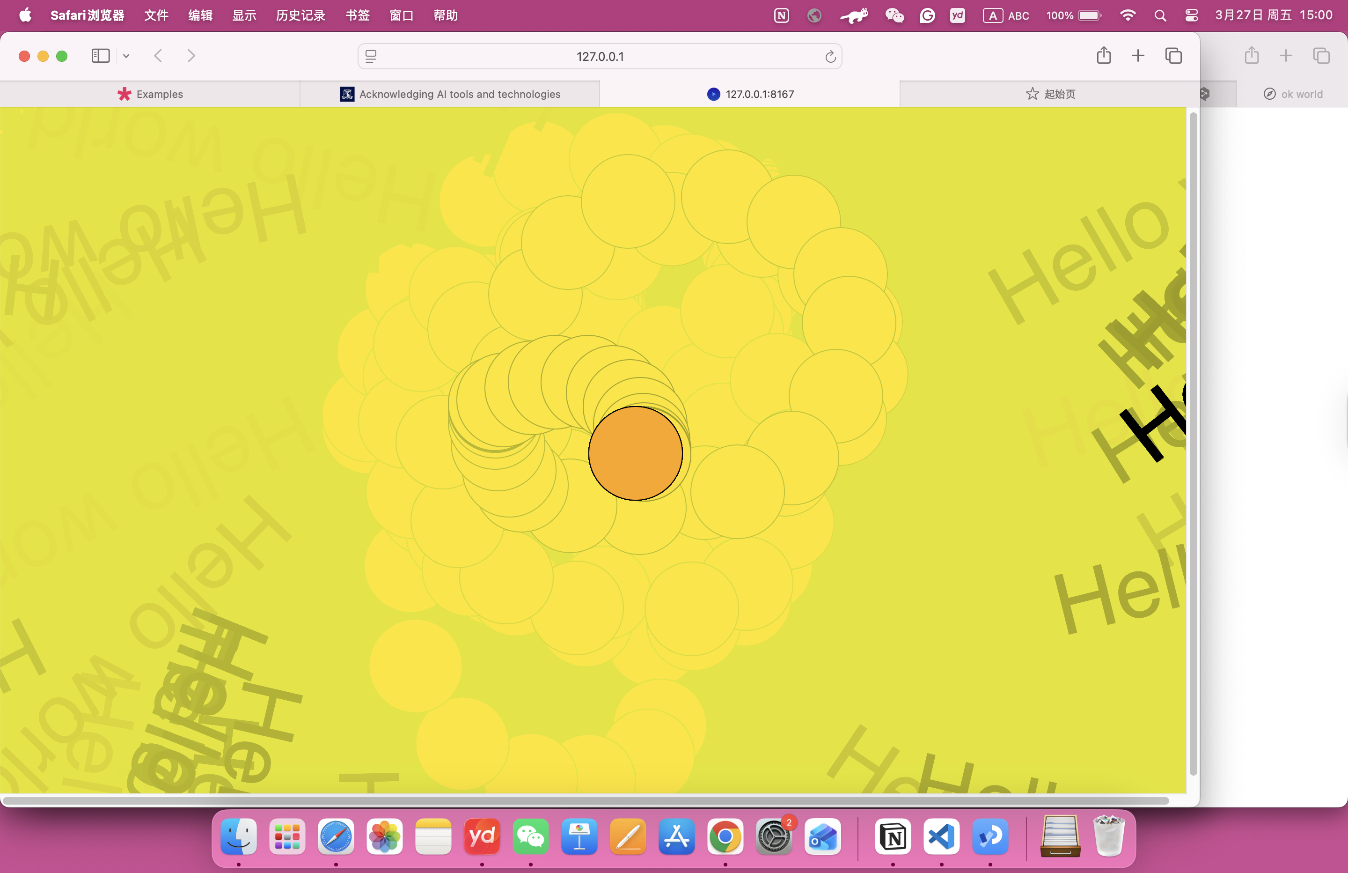Open the Safari浏览器 menu
Screen dimensions: 1348x873
[x=87, y=15]
